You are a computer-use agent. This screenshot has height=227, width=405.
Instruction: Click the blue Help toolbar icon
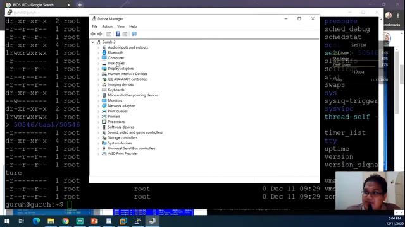118,34
